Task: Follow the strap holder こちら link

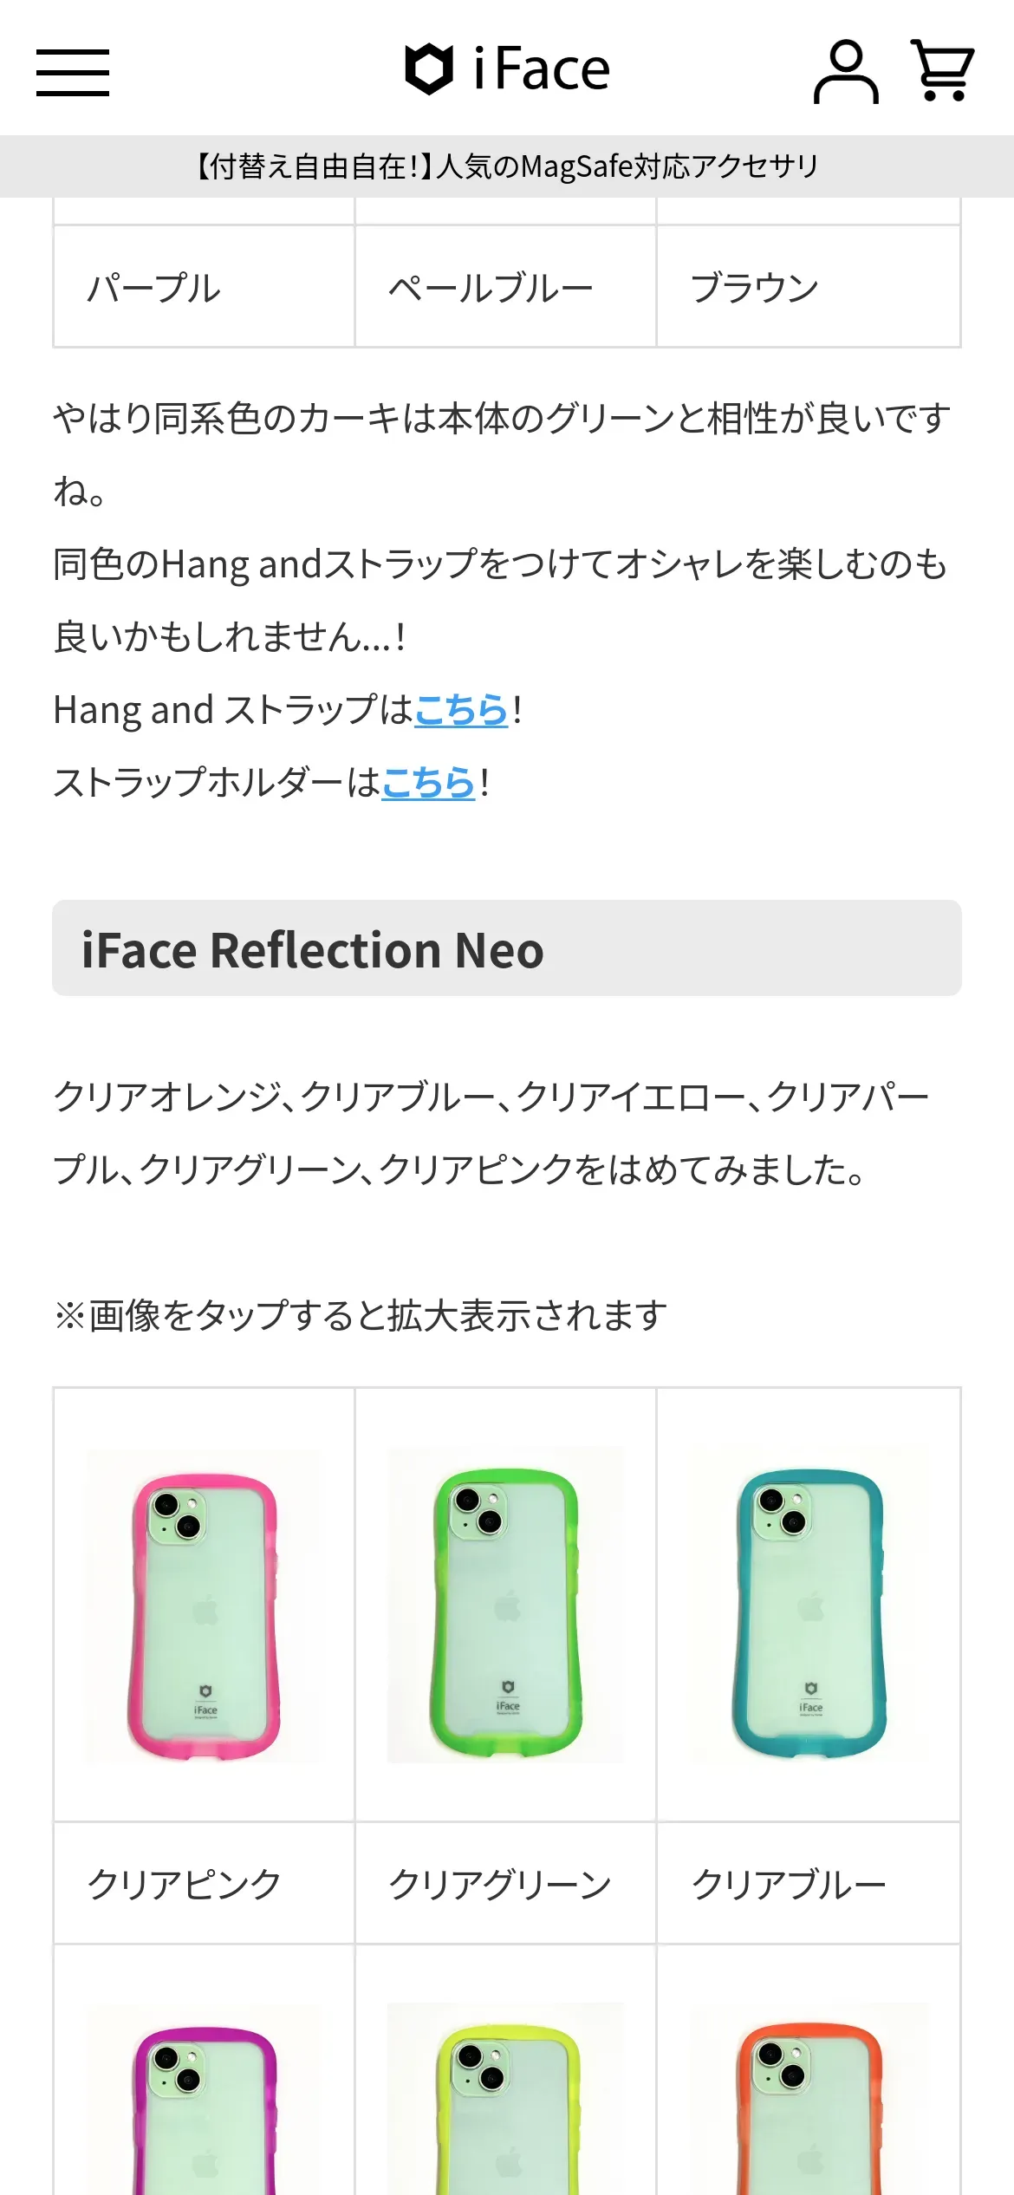Action: tap(428, 783)
